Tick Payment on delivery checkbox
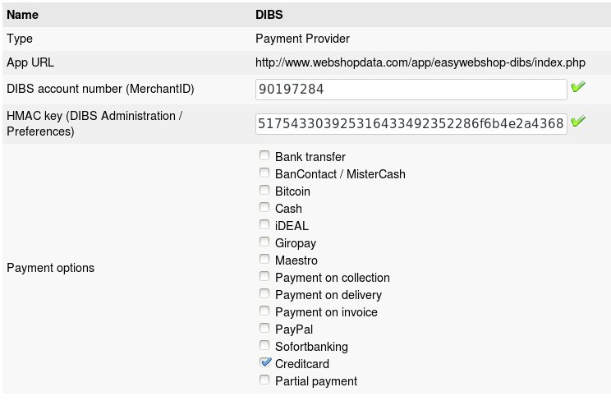The height and width of the screenshot is (401, 611). click(x=264, y=294)
